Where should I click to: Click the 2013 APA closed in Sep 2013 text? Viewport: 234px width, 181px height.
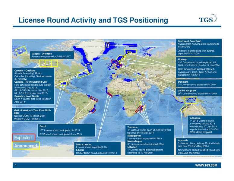[197, 72]
